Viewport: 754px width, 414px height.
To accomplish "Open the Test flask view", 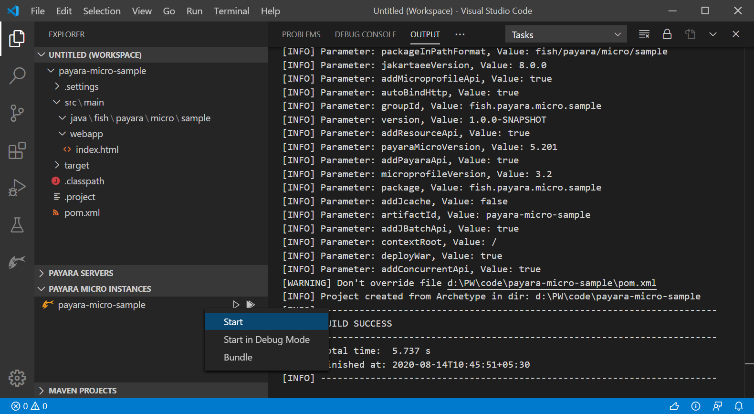I will (x=17, y=225).
